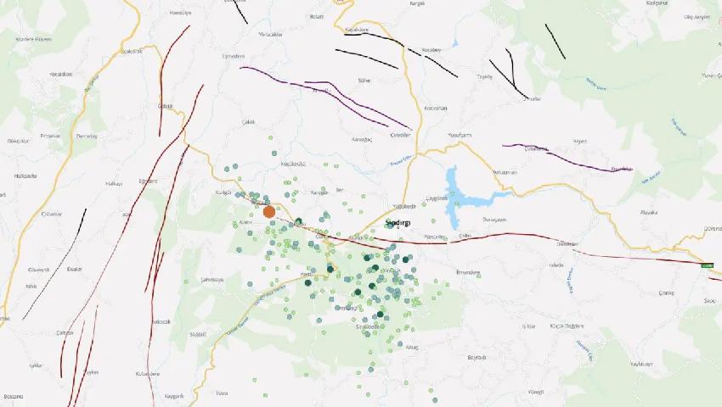Click the Emendere village label

pos(468,272)
